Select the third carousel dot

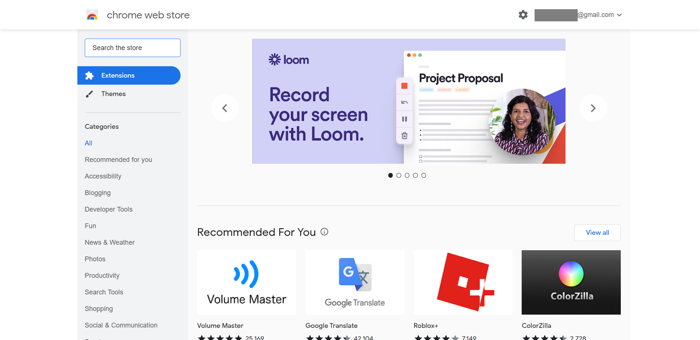(407, 176)
